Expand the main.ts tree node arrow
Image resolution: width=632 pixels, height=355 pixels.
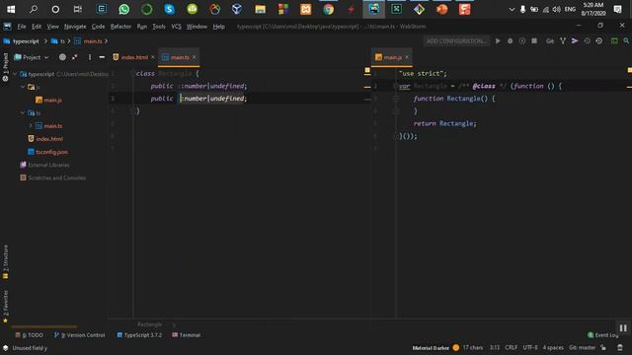pyautogui.click(x=31, y=126)
